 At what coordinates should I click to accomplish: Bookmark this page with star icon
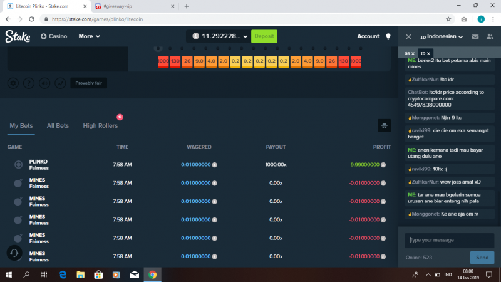(x=448, y=19)
